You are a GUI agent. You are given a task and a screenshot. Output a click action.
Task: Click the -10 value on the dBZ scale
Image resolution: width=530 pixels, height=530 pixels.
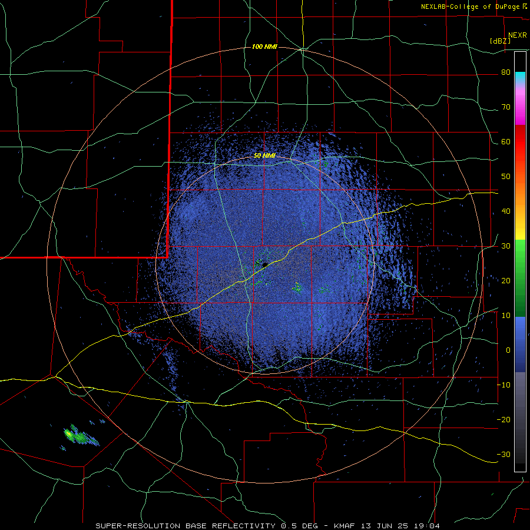[x=503, y=385]
